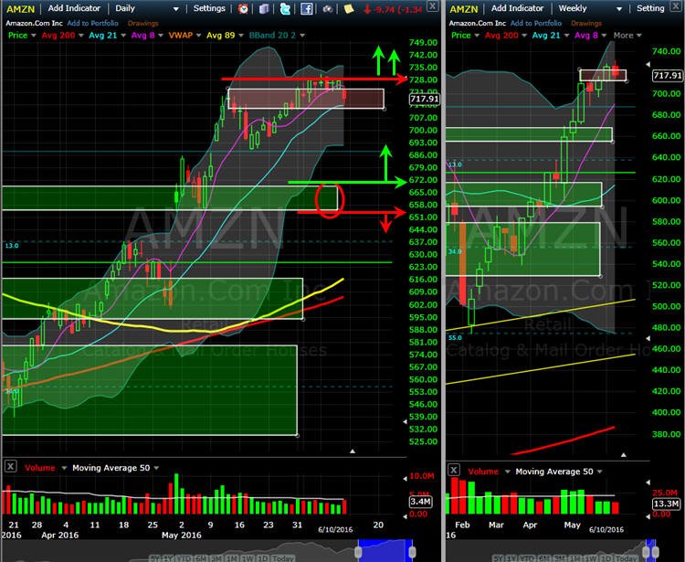Open Volume dropdown in the weekly volume panel
The image size is (685, 562).
pyautogui.click(x=508, y=472)
